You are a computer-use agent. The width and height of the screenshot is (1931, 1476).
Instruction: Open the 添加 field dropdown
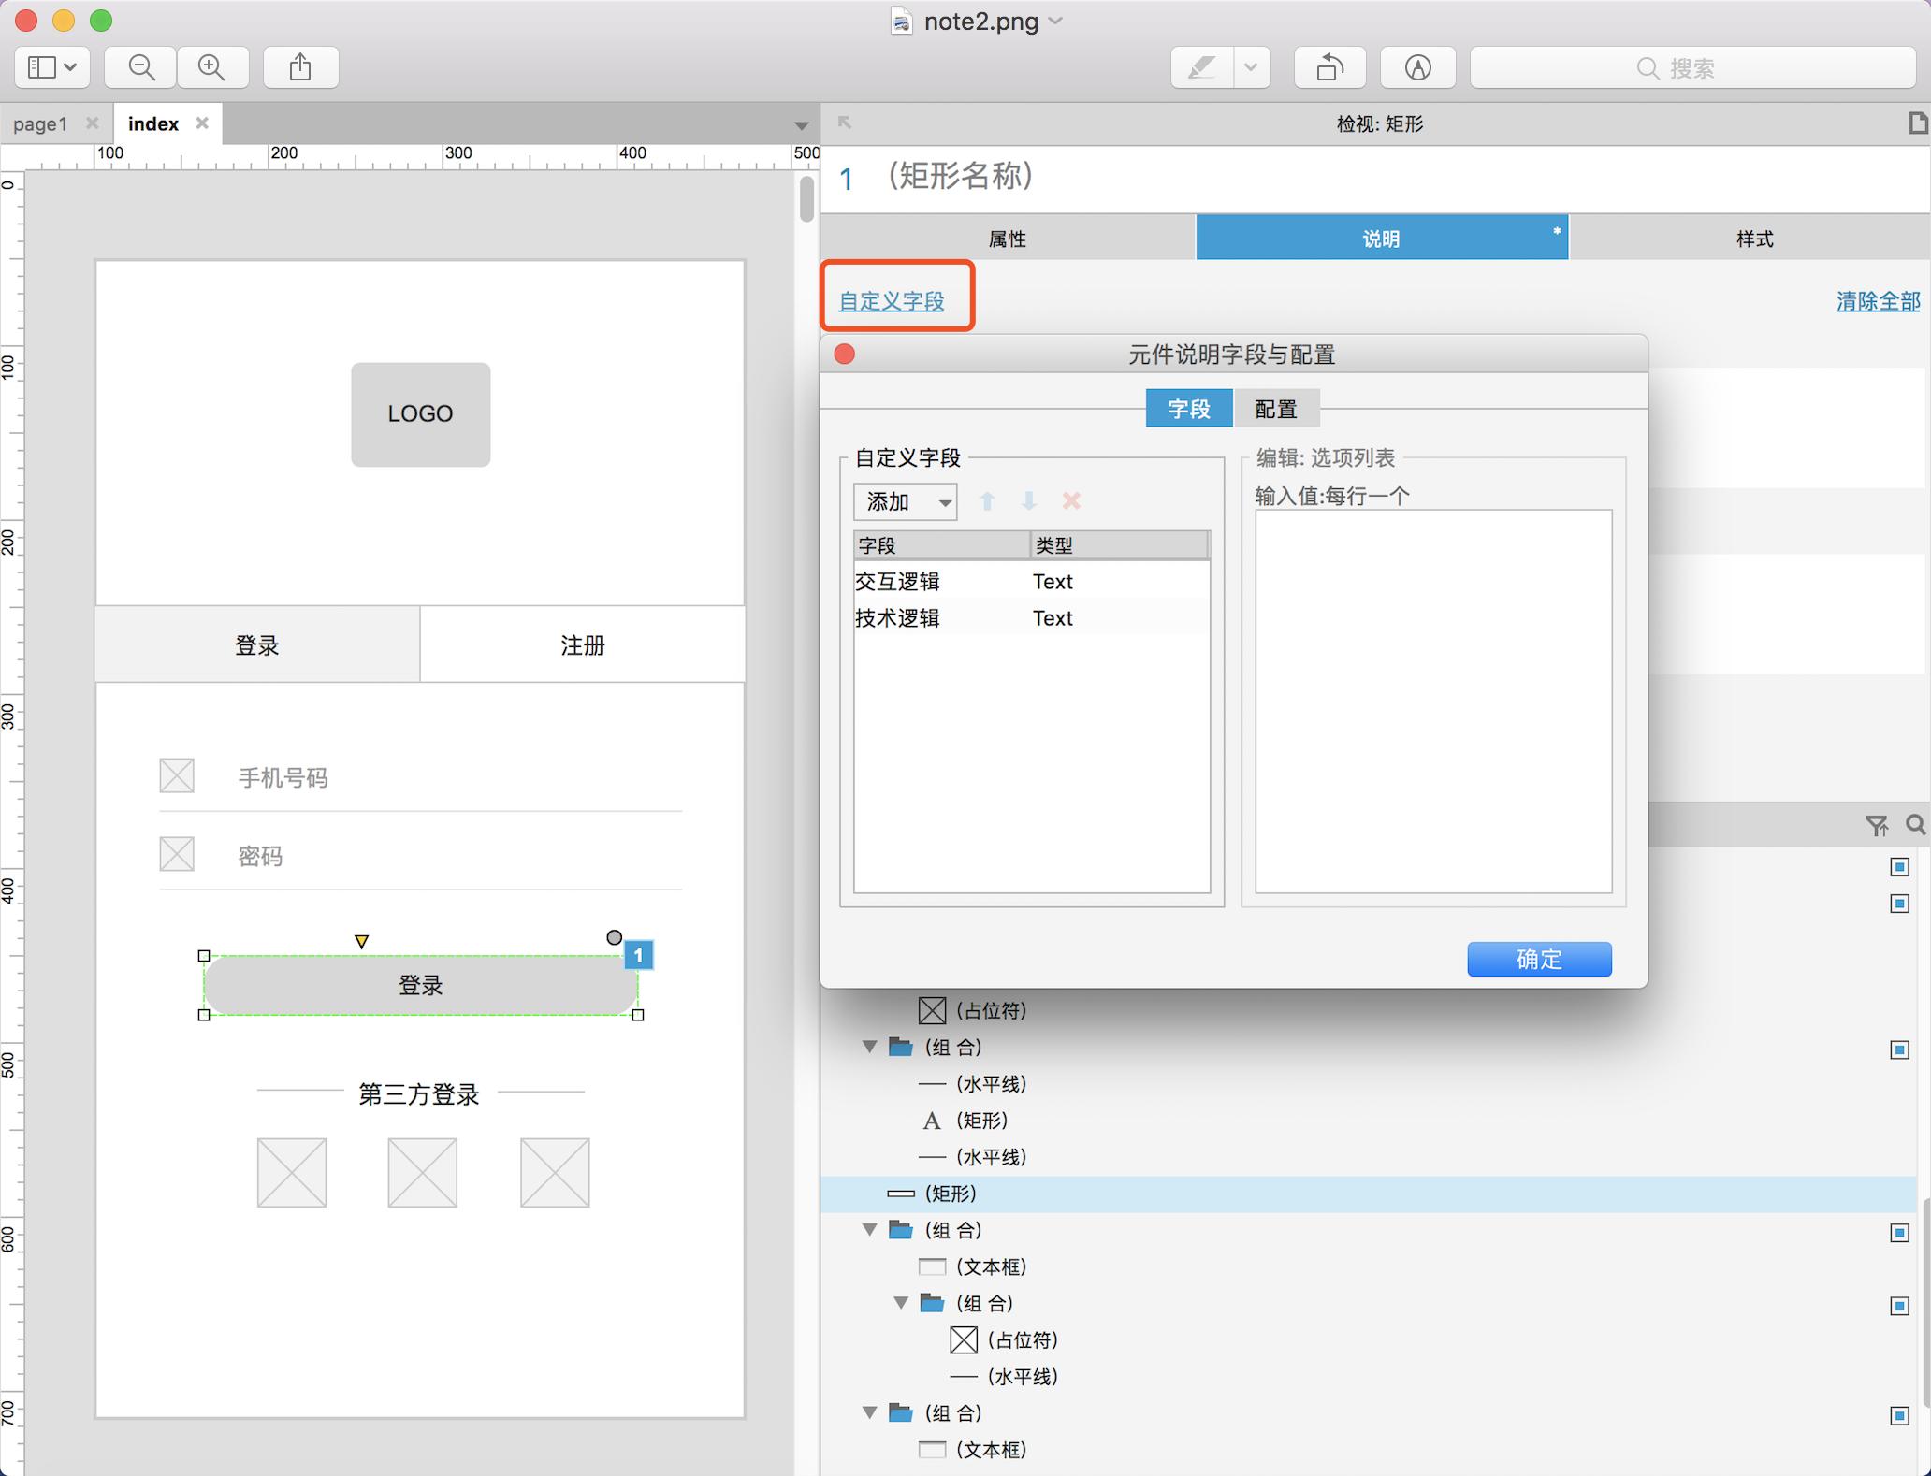905,502
